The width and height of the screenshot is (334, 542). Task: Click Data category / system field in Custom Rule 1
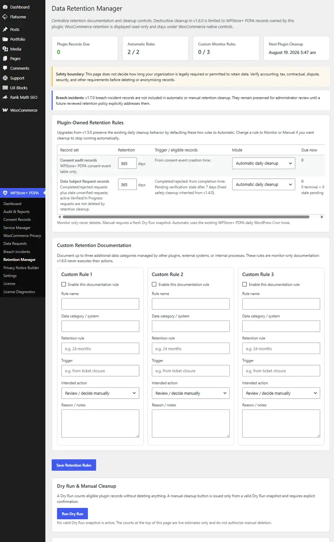click(100, 326)
